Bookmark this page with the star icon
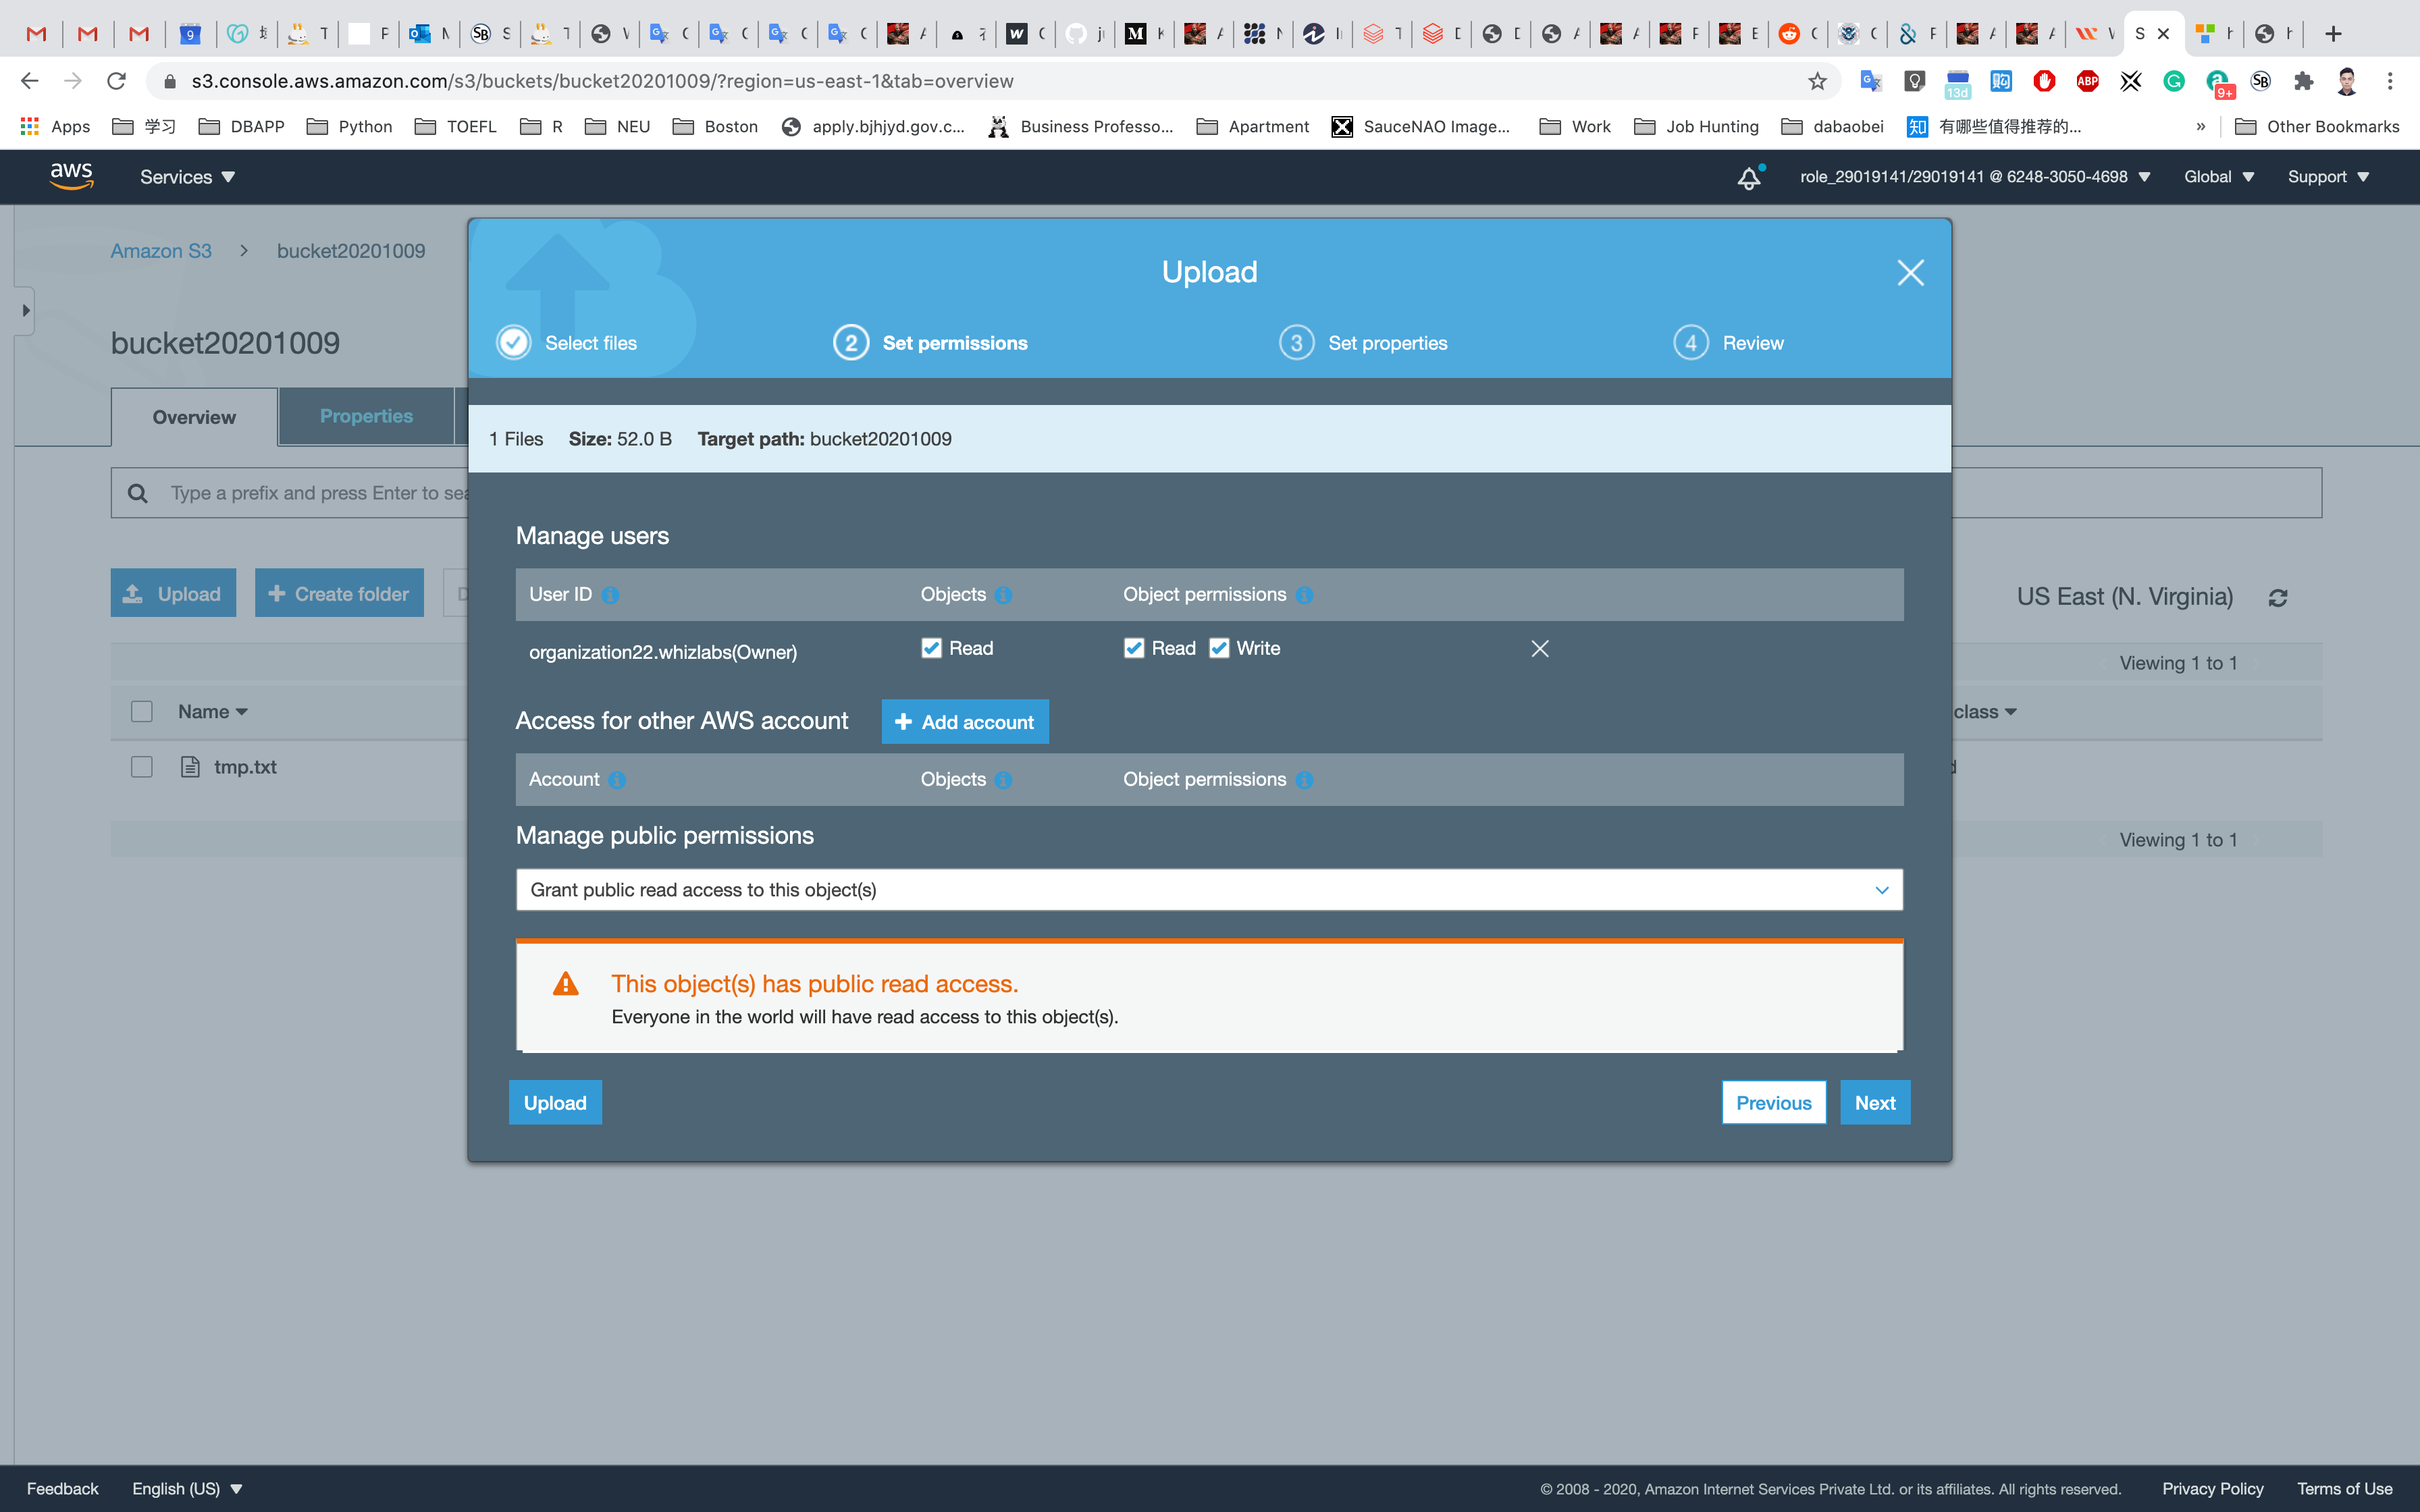The height and width of the screenshot is (1512, 2420). click(x=1817, y=81)
